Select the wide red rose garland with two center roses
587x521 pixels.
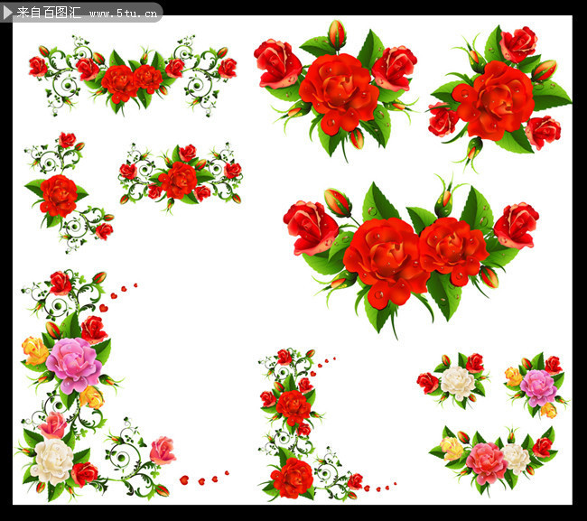(133, 75)
